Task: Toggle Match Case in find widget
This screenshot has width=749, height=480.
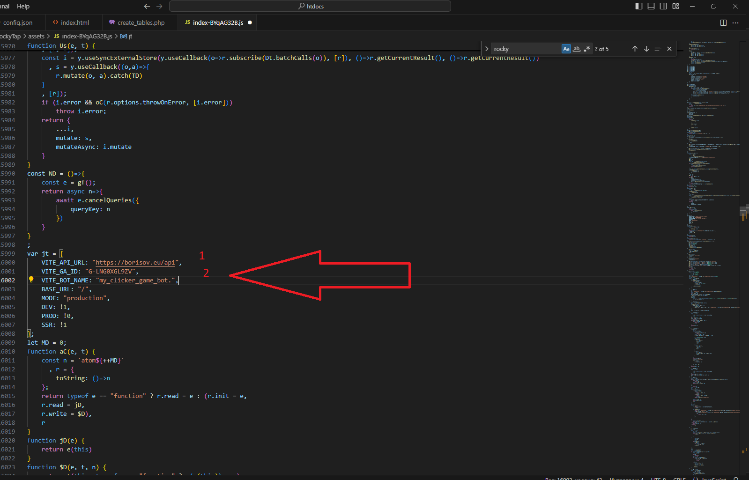Action: coord(566,49)
